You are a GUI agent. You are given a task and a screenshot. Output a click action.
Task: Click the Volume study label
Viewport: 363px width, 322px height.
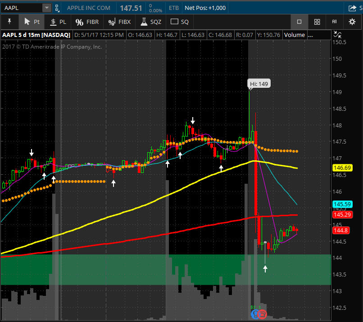[294, 35]
